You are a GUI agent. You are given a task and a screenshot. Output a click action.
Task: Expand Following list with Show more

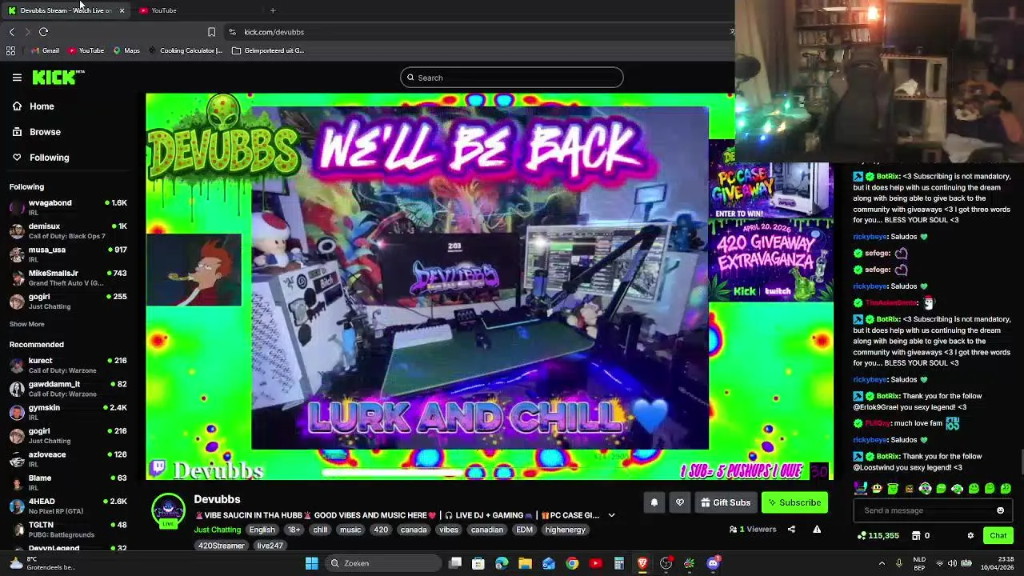click(27, 324)
